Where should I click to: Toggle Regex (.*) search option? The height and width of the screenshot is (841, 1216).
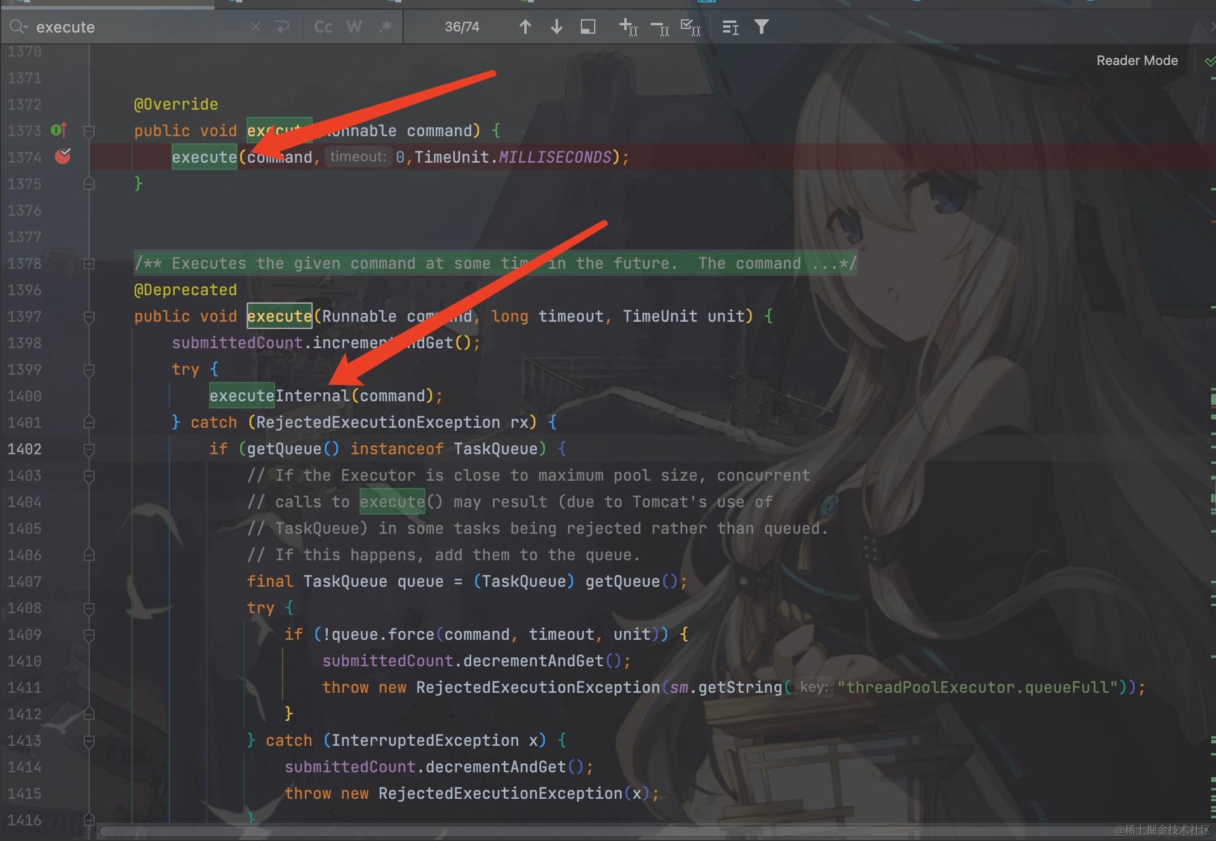click(386, 27)
